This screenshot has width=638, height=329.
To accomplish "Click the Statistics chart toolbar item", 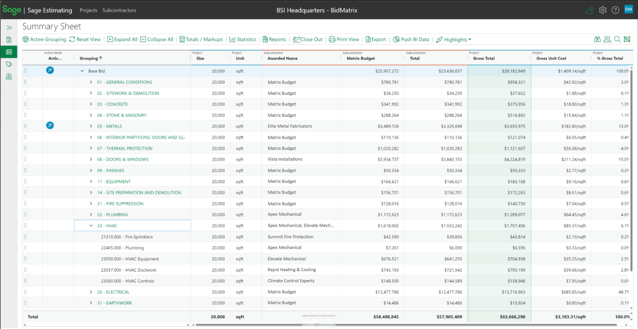I will pos(243,39).
